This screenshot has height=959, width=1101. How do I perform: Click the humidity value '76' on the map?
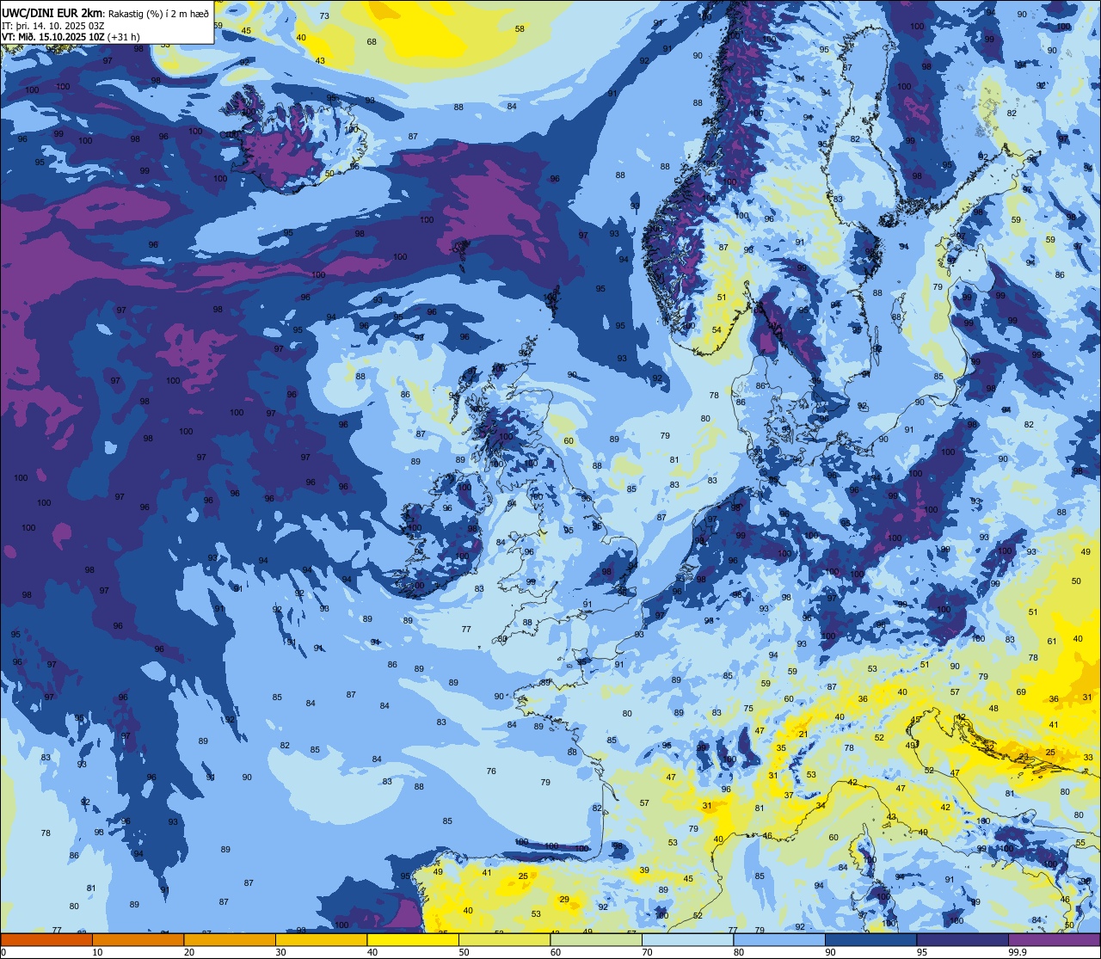point(491,771)
